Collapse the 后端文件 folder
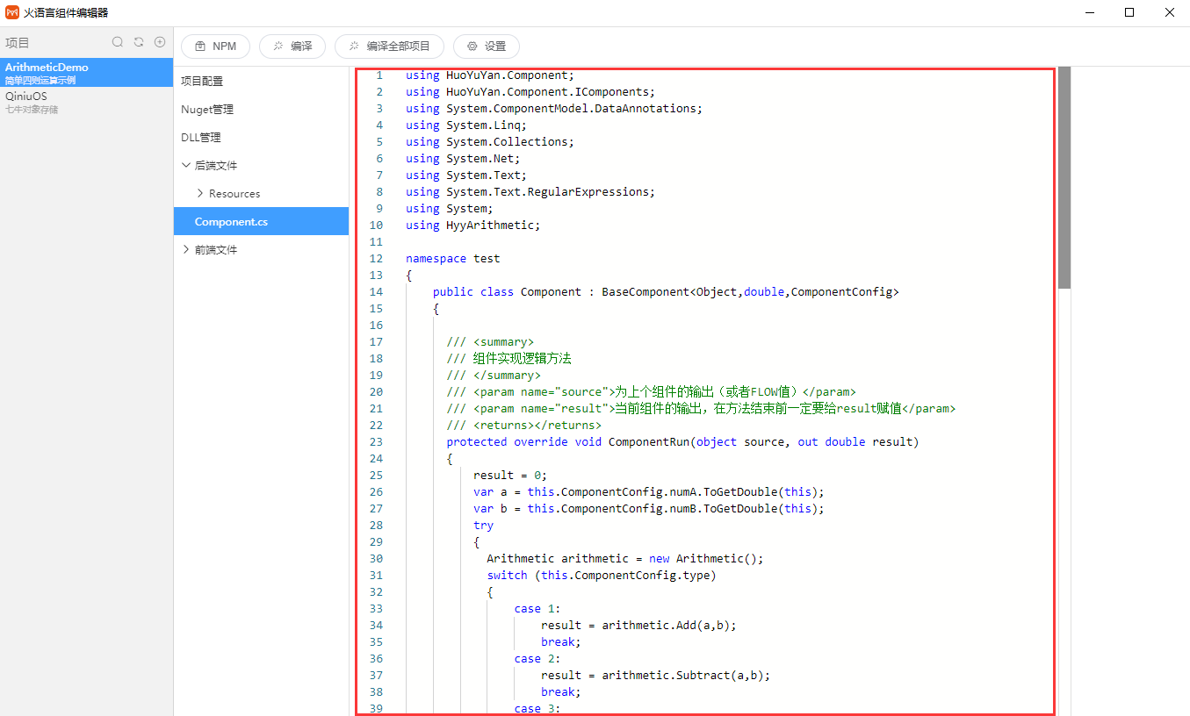 click(186, 165)
